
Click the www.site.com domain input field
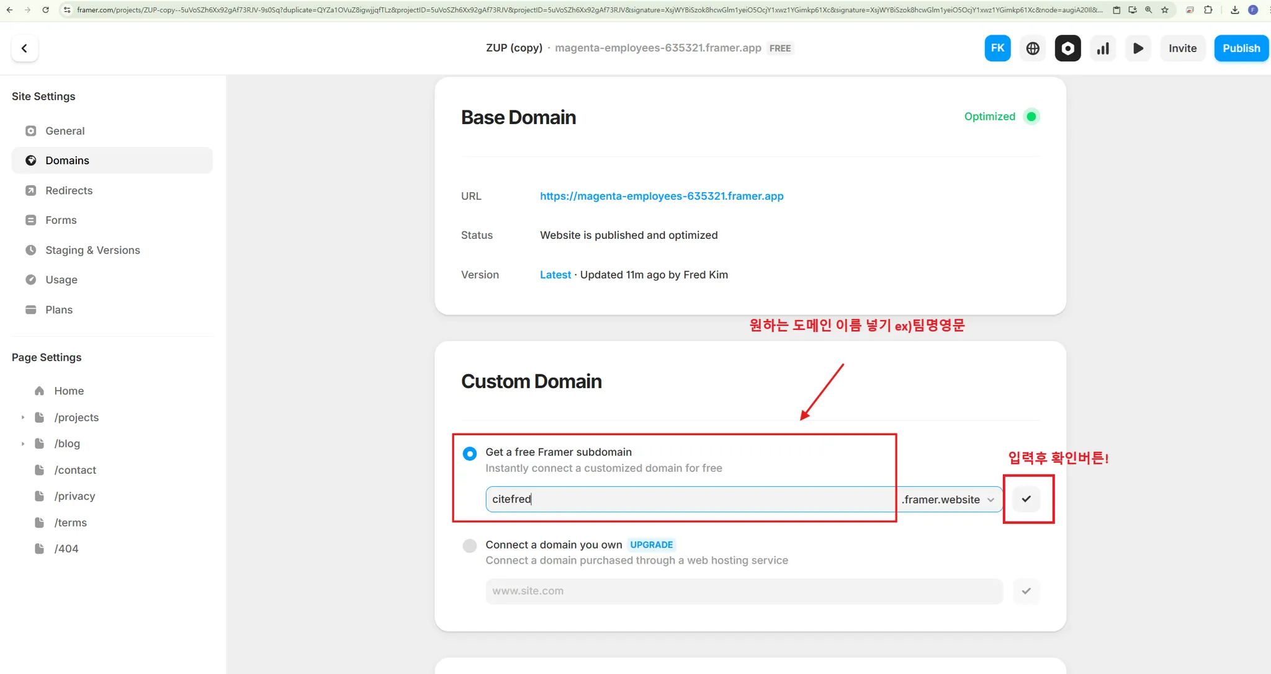[x=743, y=591]
